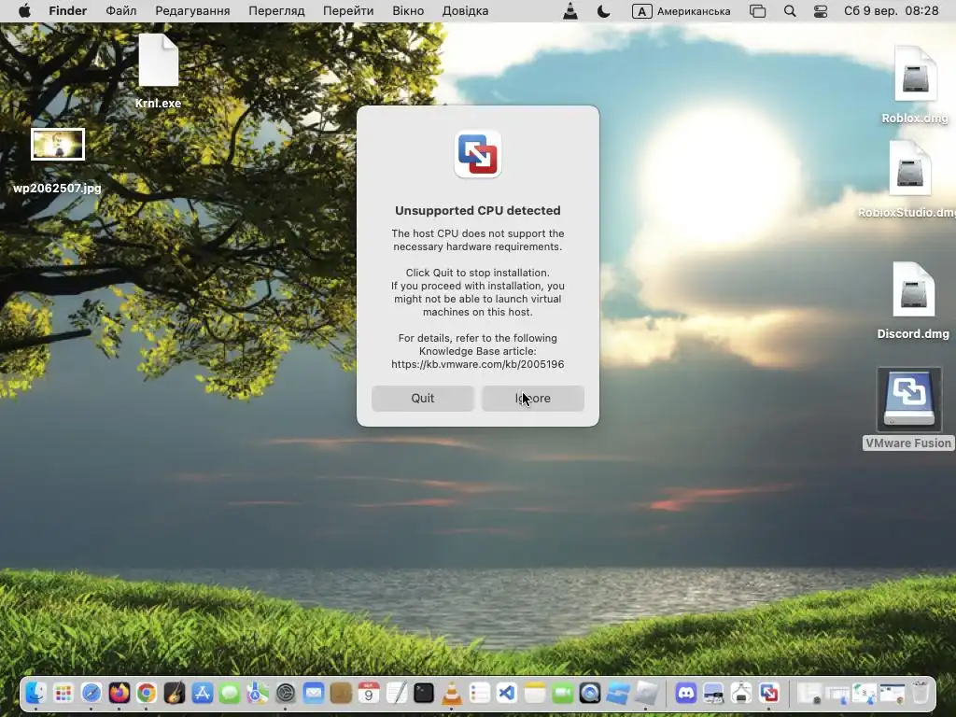Click the VLC cone in the menu bar

(x=570, y=11)
